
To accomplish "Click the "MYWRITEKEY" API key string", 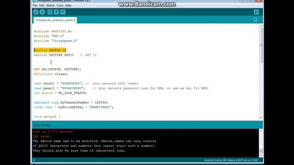I will [100, 107].
